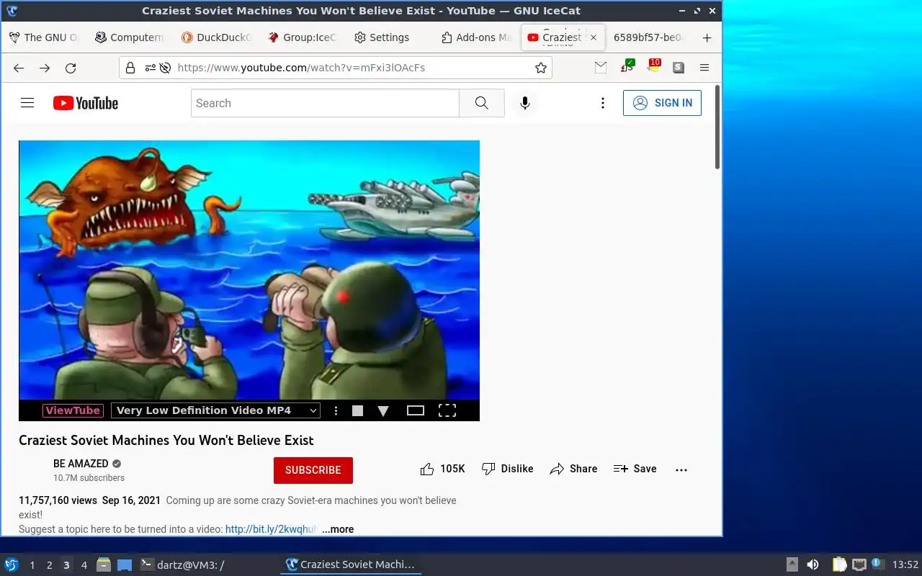Open the permissions icon in the address bar
Viewport: 922px width, 576px height.
[150, 68]
